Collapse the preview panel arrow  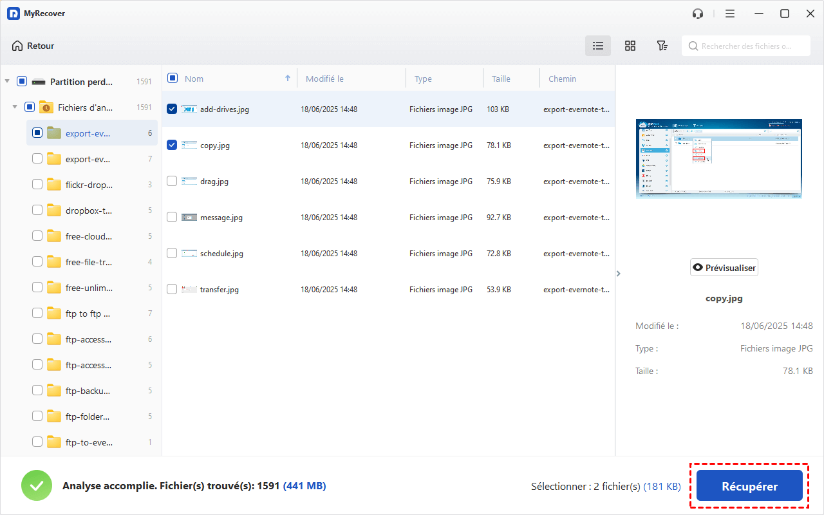[x=619, y=274]
